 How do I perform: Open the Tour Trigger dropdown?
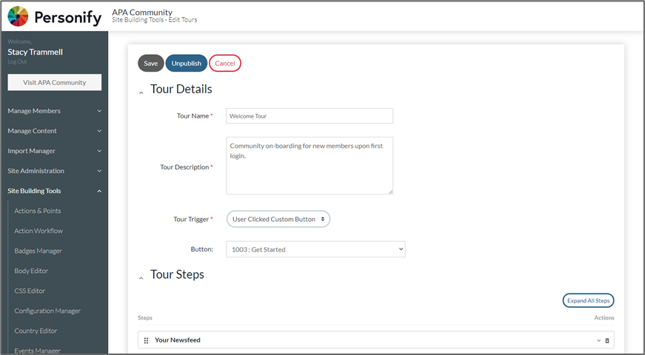click(x=278, y=219)
